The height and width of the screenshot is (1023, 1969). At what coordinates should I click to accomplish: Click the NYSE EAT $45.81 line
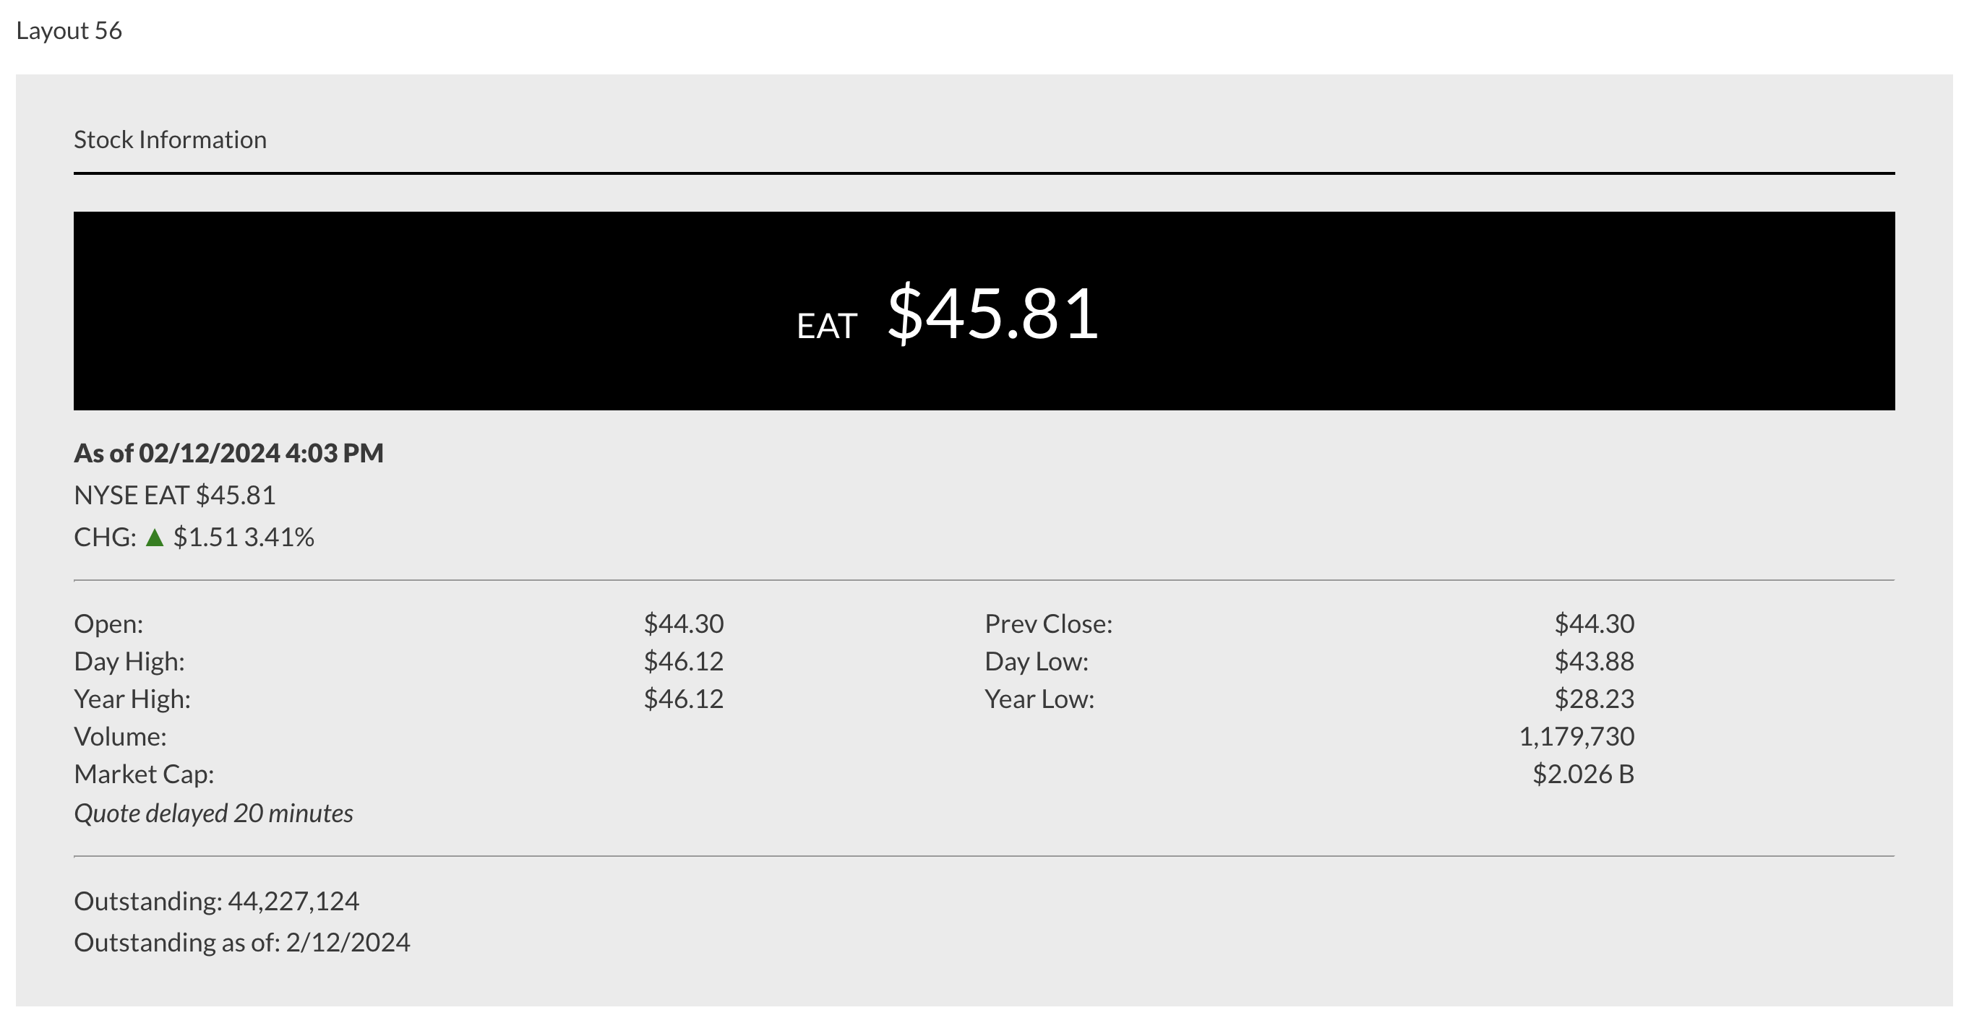174,495
